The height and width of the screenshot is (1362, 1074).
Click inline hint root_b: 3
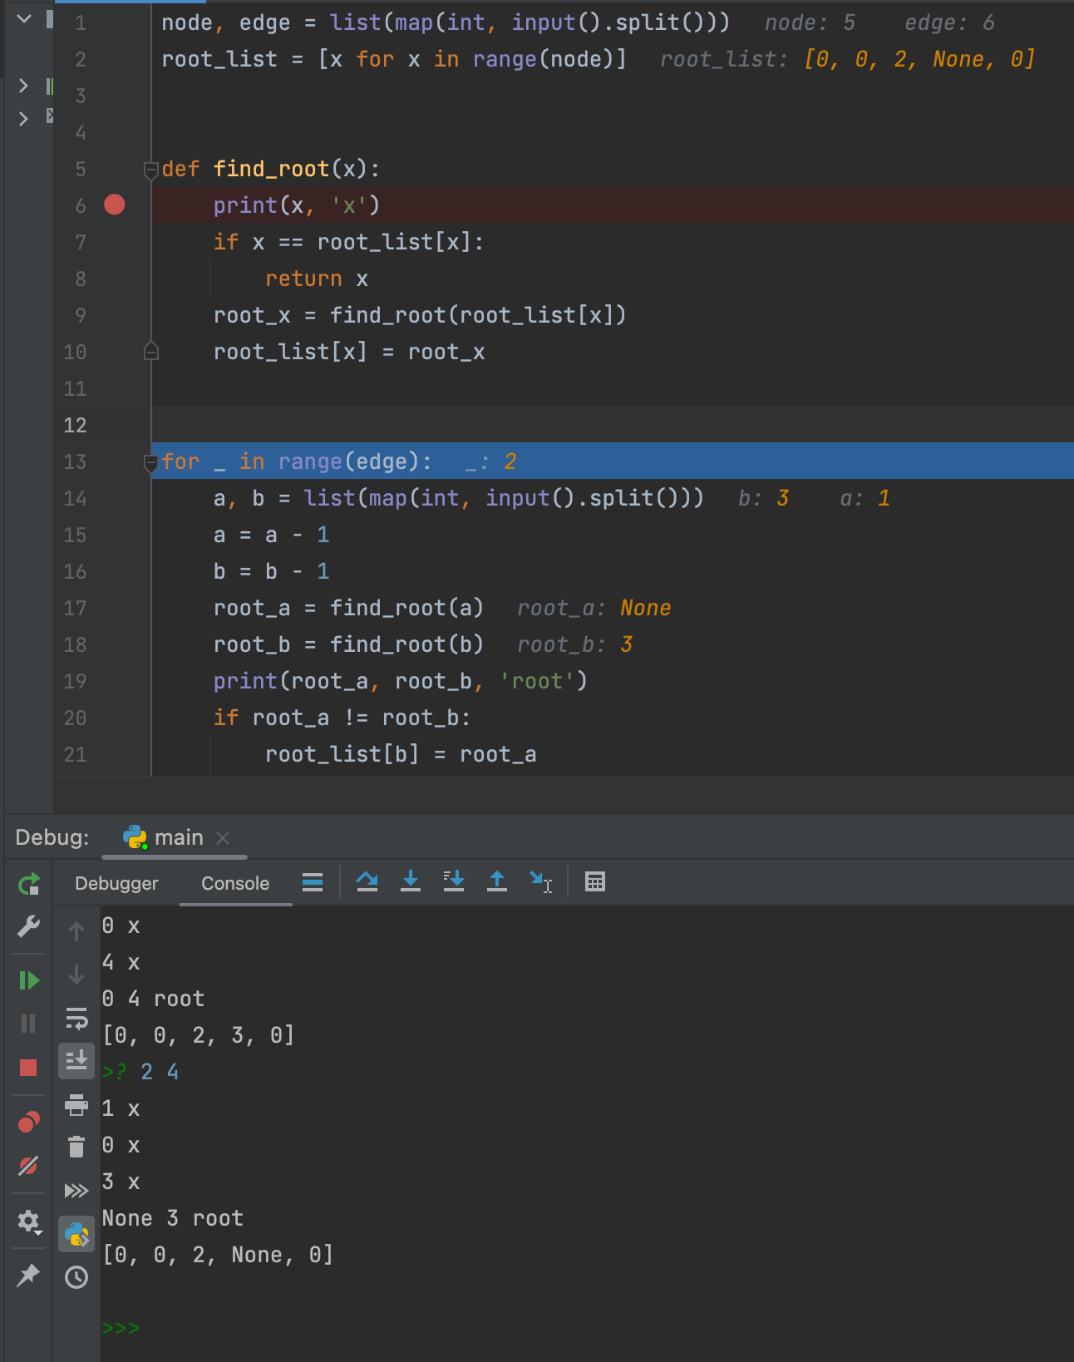pos(575,644)
